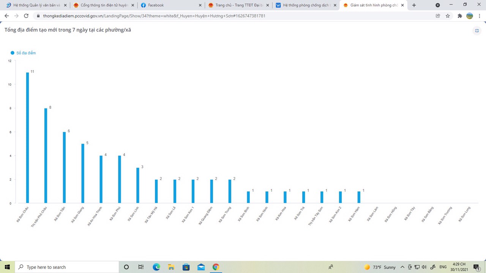This screenshot has height=273, width=486.
Task: Click the 'Xã Sơn Long' axis label
Action: 464,214
